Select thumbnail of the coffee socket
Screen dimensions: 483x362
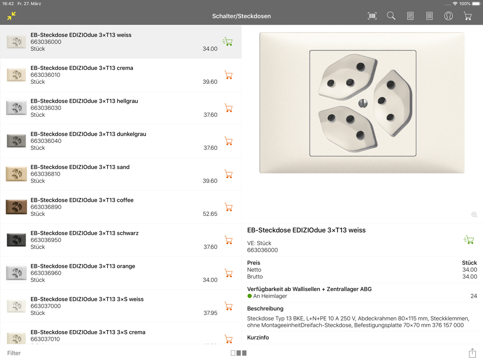coord(16,207)
